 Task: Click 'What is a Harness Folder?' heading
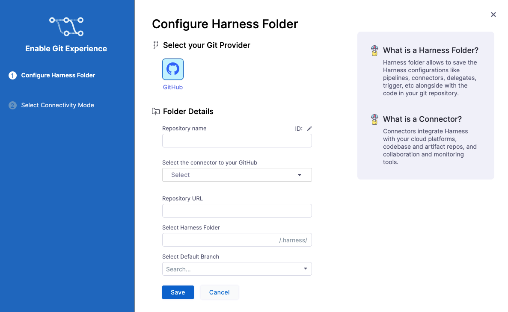(431, 50)
